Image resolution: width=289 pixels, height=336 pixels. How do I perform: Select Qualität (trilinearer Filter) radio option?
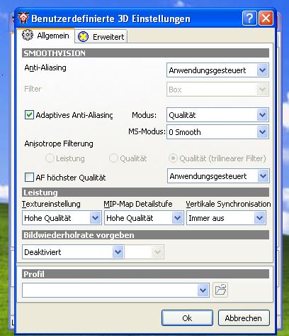tap(173, 158)
